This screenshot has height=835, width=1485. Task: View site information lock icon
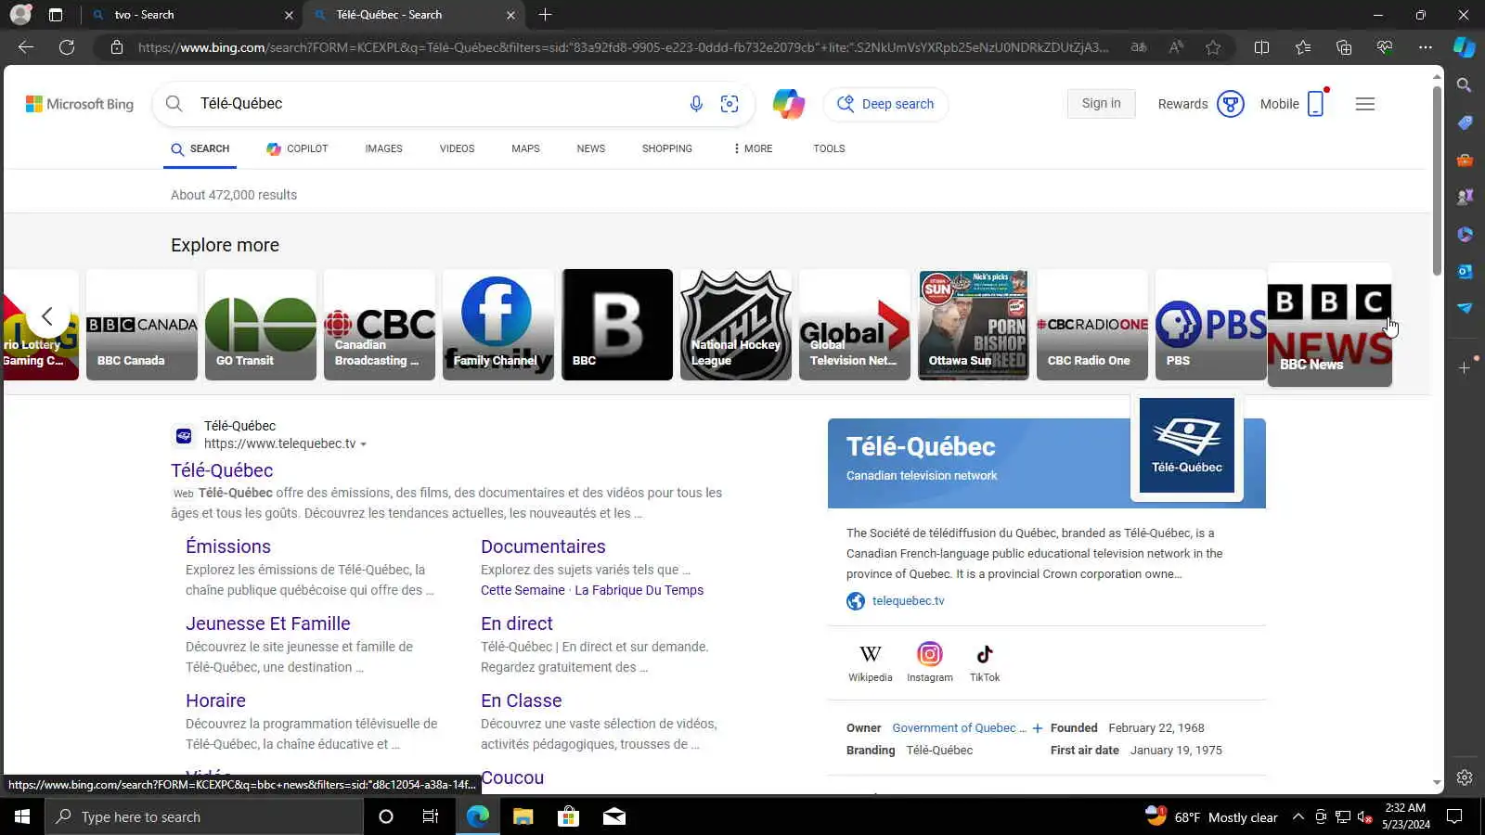pyautogui.click(x=117, y=47)
